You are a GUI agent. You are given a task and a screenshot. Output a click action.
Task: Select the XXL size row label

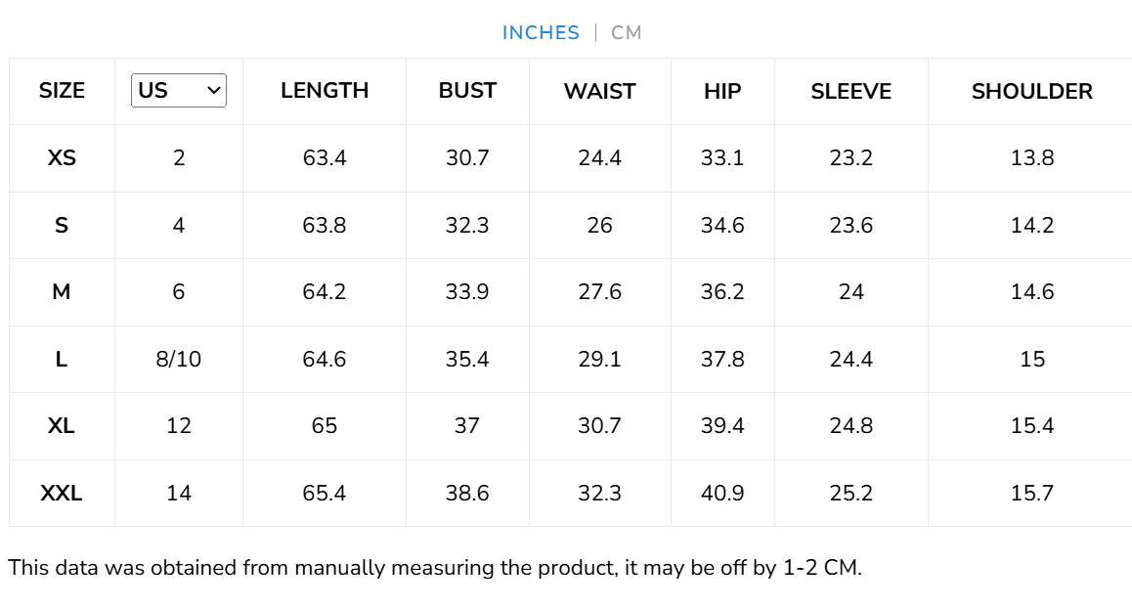62,493
